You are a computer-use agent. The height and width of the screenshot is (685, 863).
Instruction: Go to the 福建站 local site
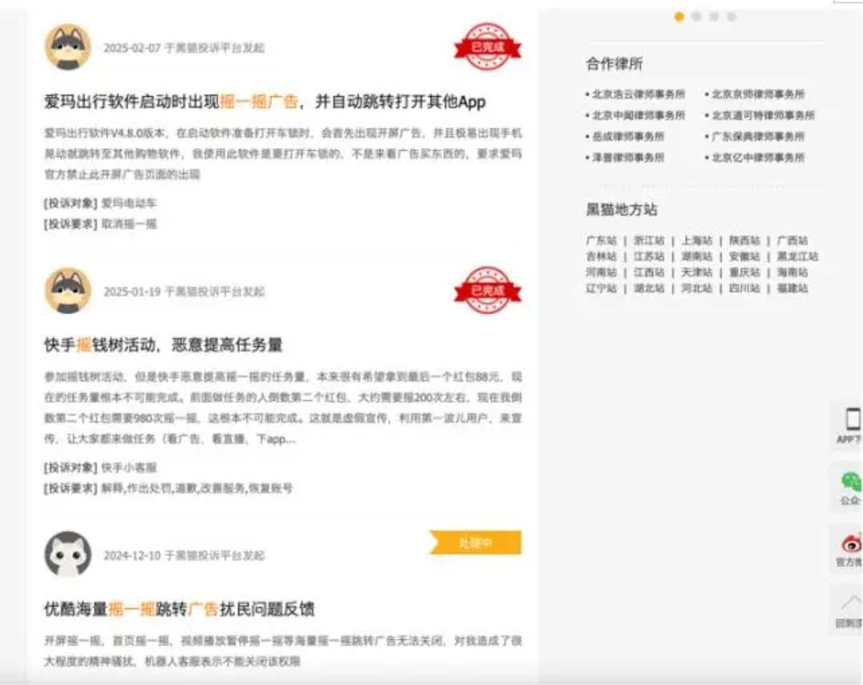792,289
